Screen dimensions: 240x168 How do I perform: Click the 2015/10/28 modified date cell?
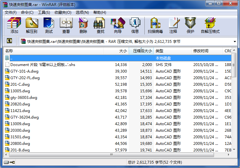point(206,65)
